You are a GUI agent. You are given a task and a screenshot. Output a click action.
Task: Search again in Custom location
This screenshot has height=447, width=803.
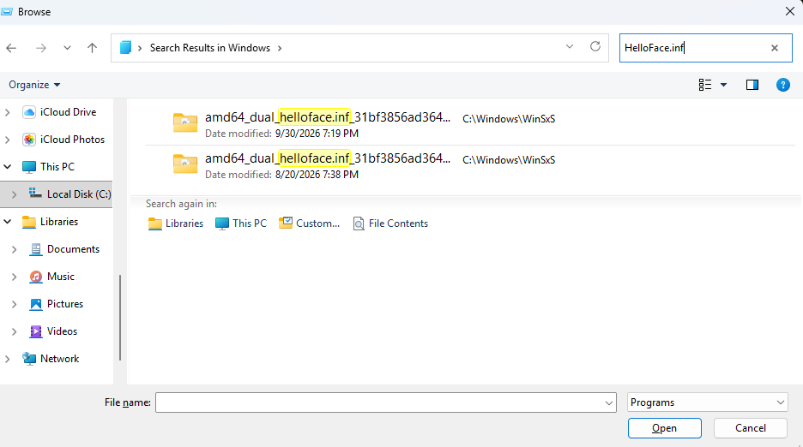click(309, 223)
